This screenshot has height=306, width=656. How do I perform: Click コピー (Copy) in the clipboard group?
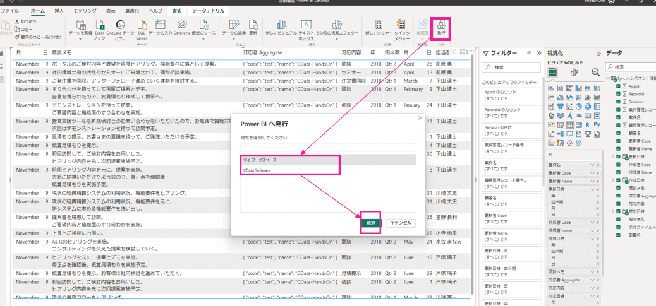point(23,29)
